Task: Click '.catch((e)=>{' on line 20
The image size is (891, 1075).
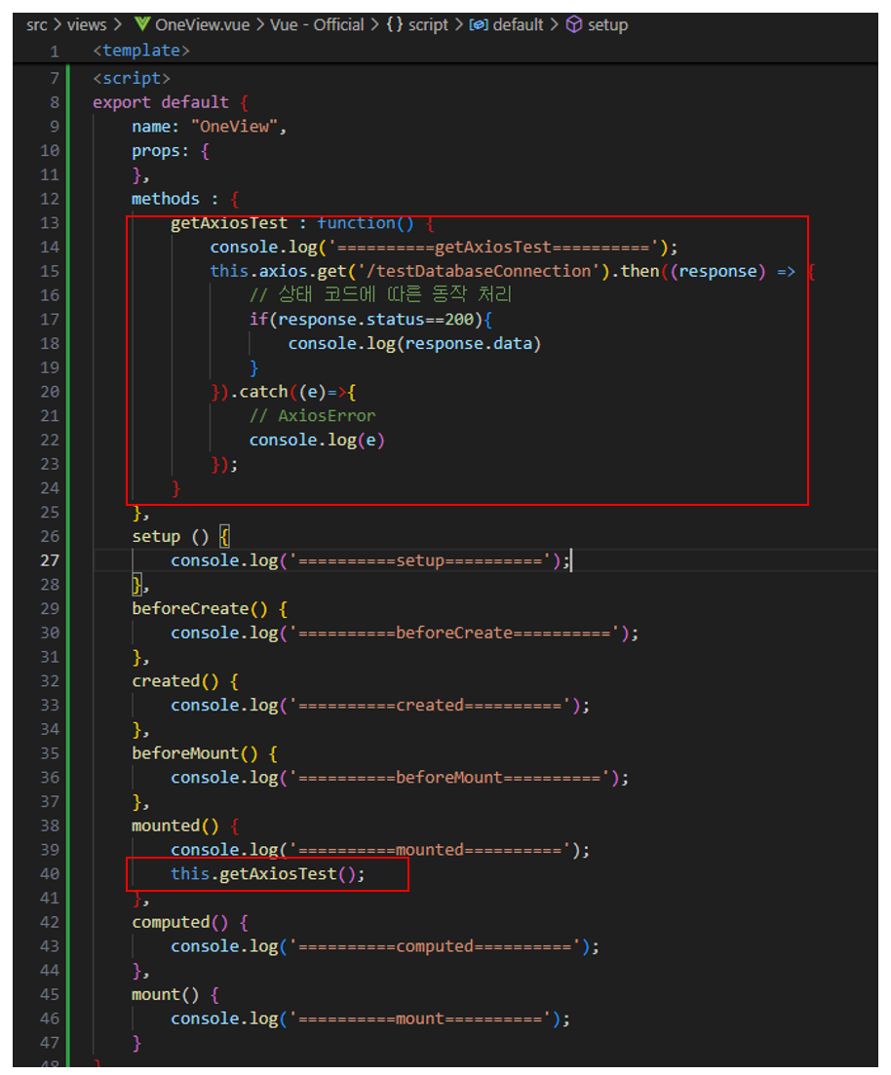Action: [292, 392]
